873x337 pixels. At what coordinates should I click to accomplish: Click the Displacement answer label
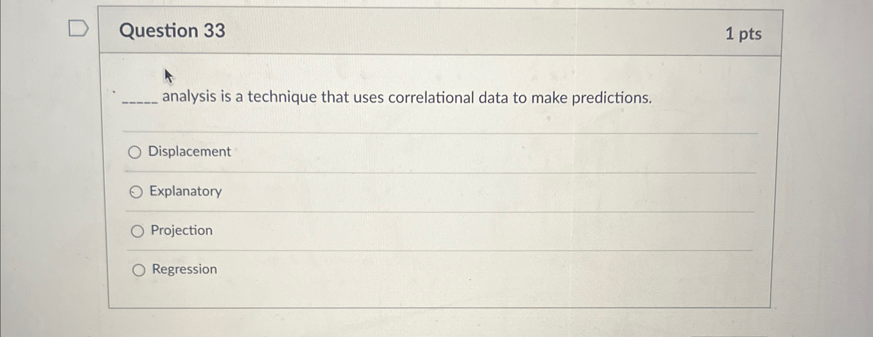coord(189,152)
